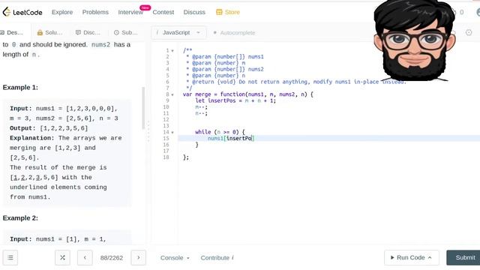This screenshot has height=270, width=480.
Task: Click the Example 2 heading
Action: pos(20,218)
